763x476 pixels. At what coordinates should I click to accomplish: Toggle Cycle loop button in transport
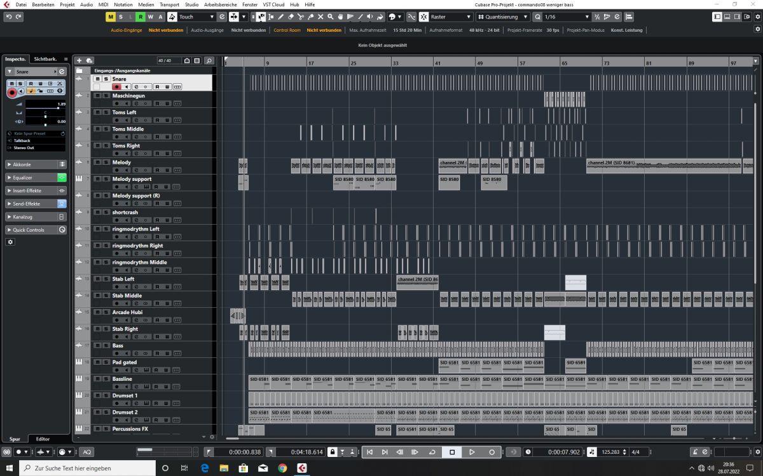coord(432,452)
